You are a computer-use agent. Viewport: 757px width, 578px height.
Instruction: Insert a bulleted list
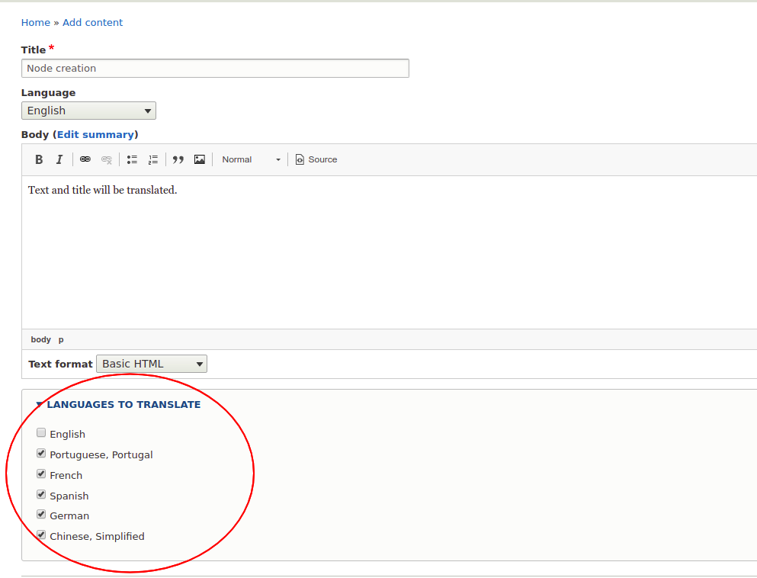pyautogui.click(x=132, y=159)
